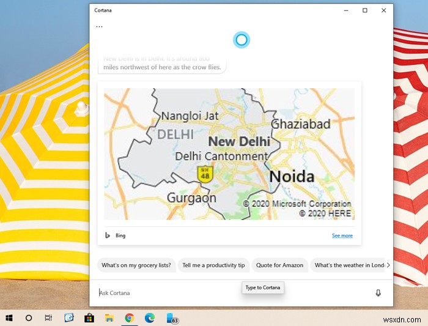
Task: Launch Microsoft Edge from taskbar
Action: 150,318
